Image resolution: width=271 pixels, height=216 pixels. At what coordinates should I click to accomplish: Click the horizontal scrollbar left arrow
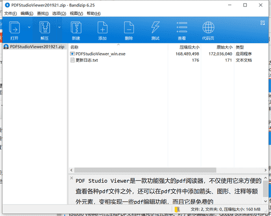71,170
